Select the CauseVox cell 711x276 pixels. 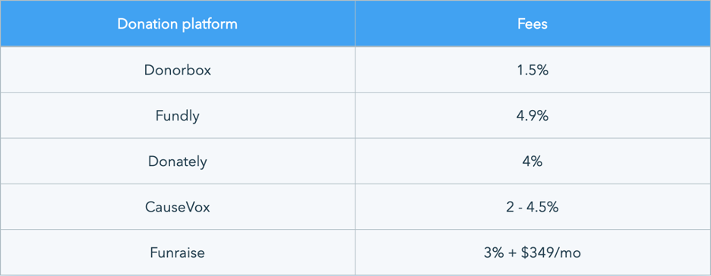pos(177,207)
